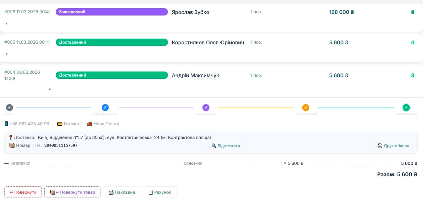Click the minus icon beside item 461616262
Screen dimensions: 423x200
click(x=6, y=164)
